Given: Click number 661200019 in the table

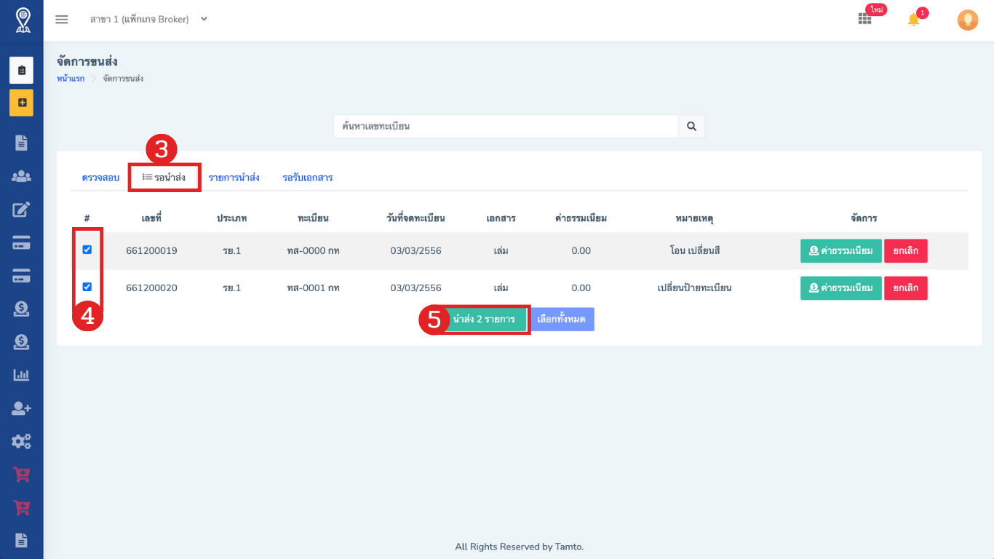Looking at the screenshot, I should tap(151, 251).
